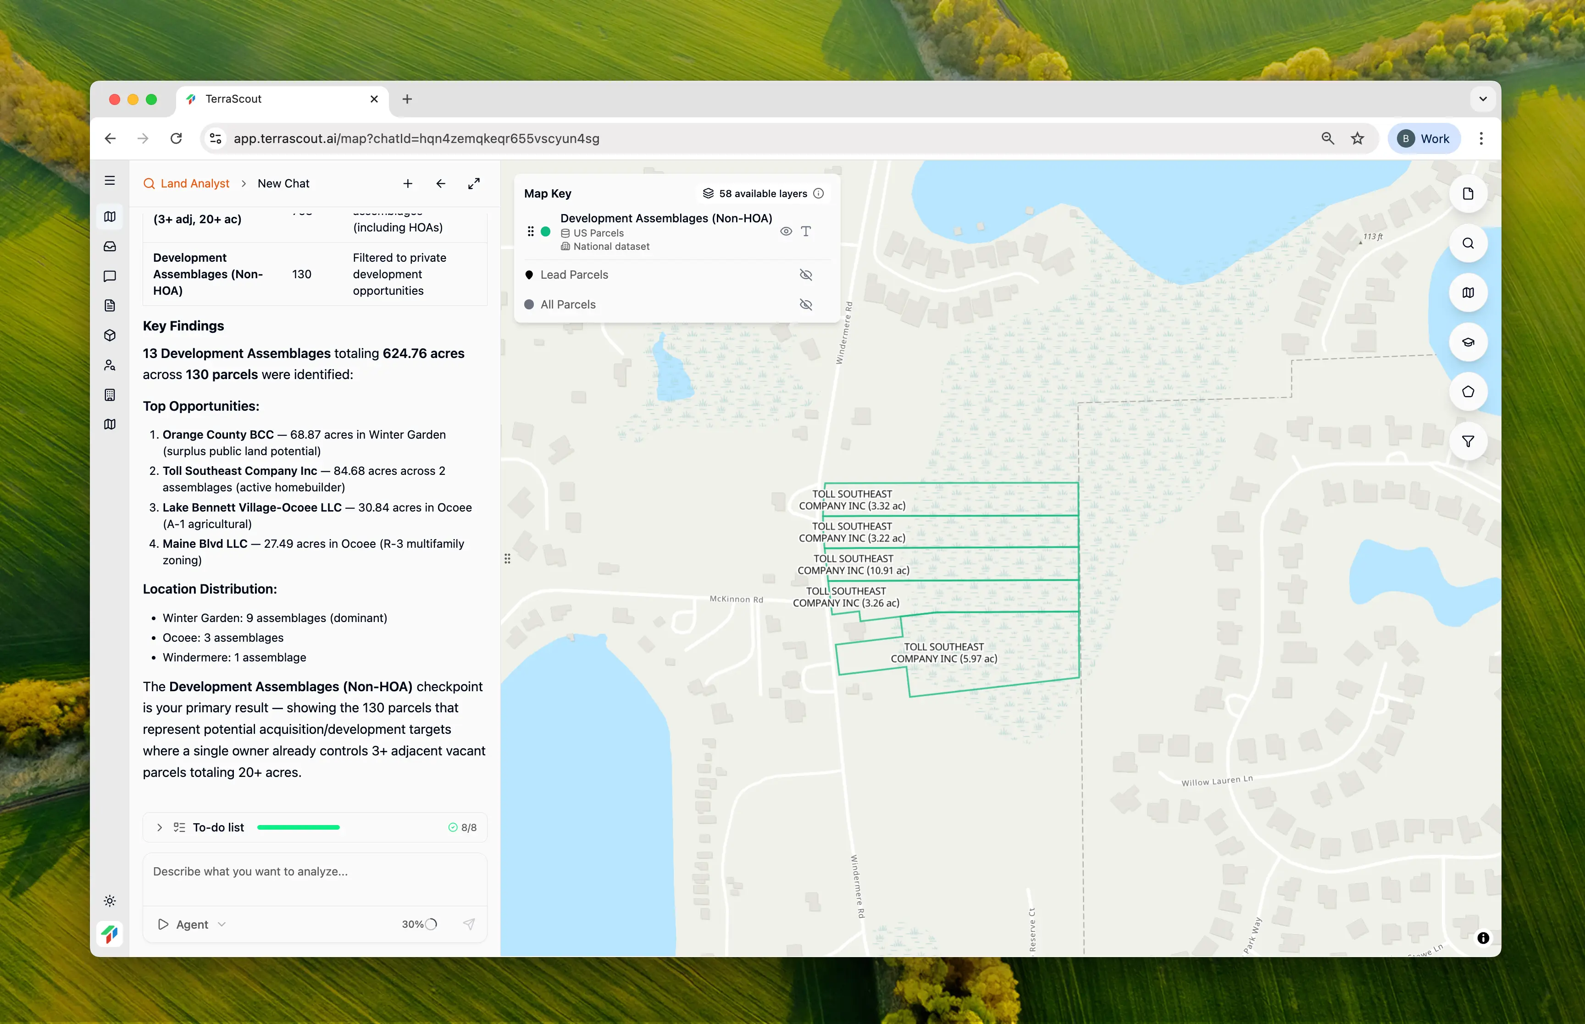Viewport: 1585px width, 1024px height.
Task: Open the browser tab list chevron
Action: point(1483,99)
